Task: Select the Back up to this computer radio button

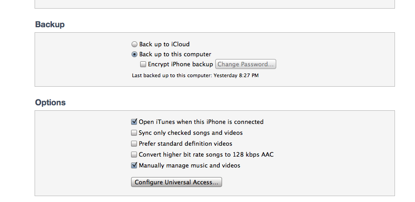Action: [134, 54]
